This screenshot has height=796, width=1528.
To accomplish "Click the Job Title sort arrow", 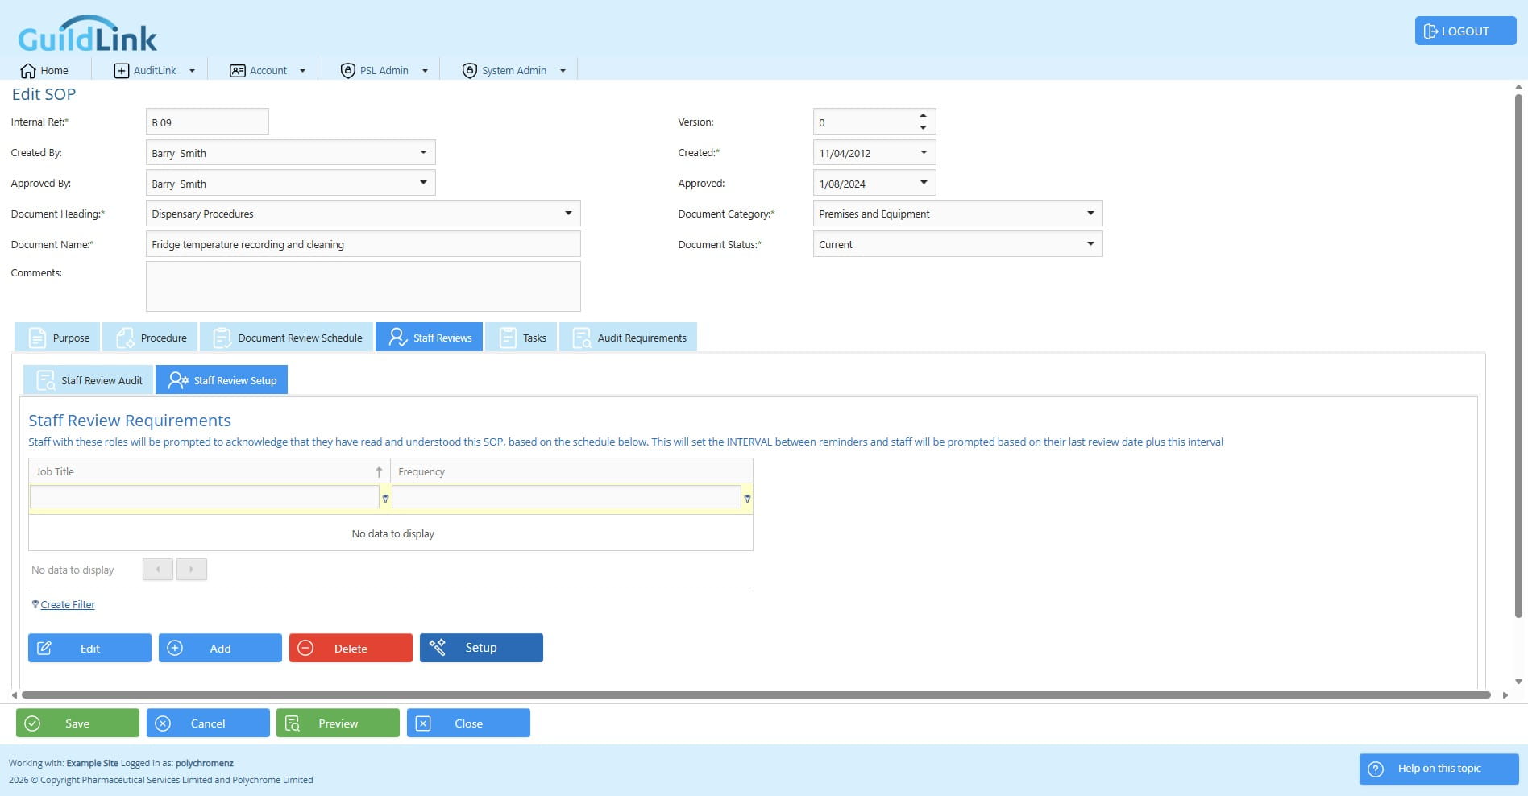I will (379, 472).
